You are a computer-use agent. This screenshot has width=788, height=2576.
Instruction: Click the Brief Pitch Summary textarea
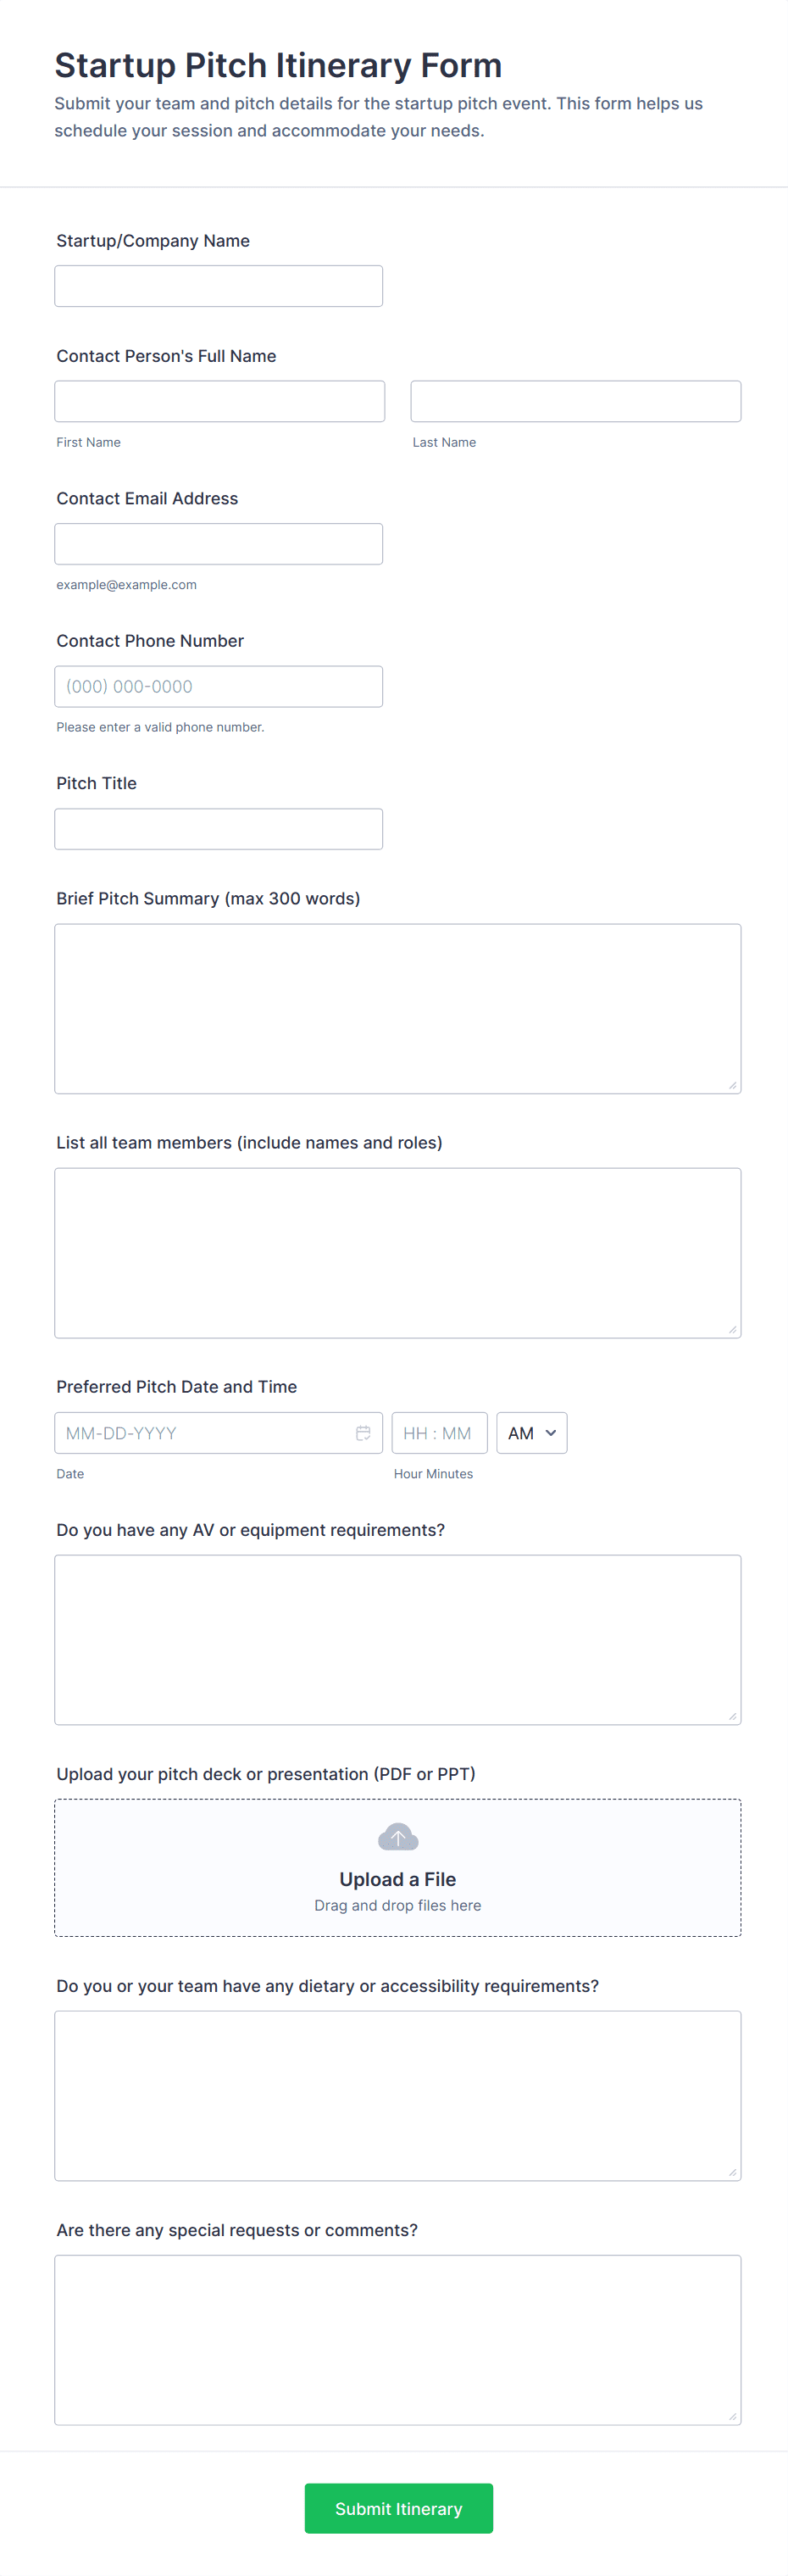tap(397, 1008)
